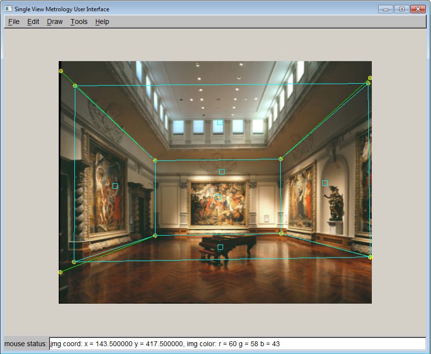Click the mouse status text field
Screen dimensions: 431x354
pos(237,344)
